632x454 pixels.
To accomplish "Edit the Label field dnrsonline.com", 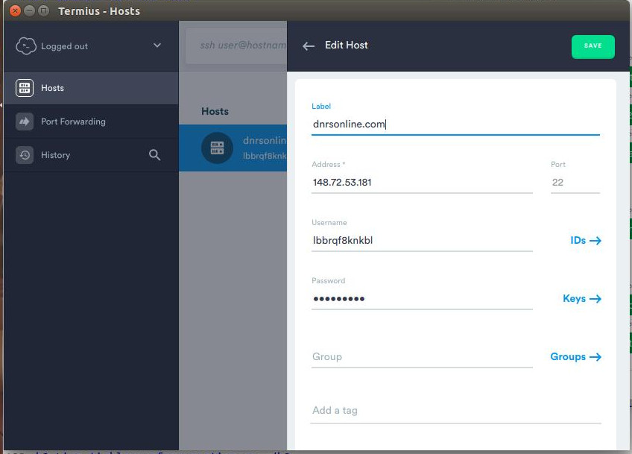I will coord(455,124).
